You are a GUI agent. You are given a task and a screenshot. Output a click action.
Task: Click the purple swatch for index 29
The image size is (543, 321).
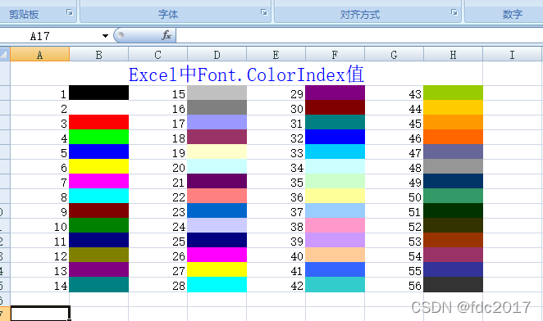click(x=335, y=93)
